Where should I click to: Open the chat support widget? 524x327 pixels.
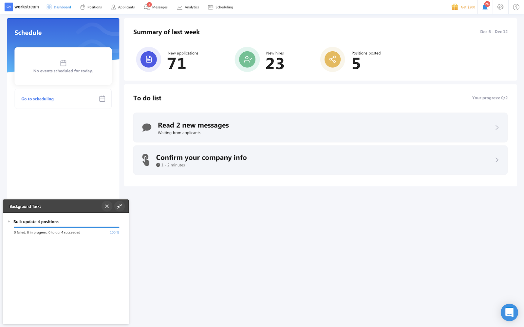point(509,312)
